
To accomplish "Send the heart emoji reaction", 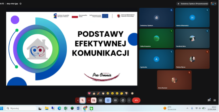I will pyautogui.click(x=89, y=93).
